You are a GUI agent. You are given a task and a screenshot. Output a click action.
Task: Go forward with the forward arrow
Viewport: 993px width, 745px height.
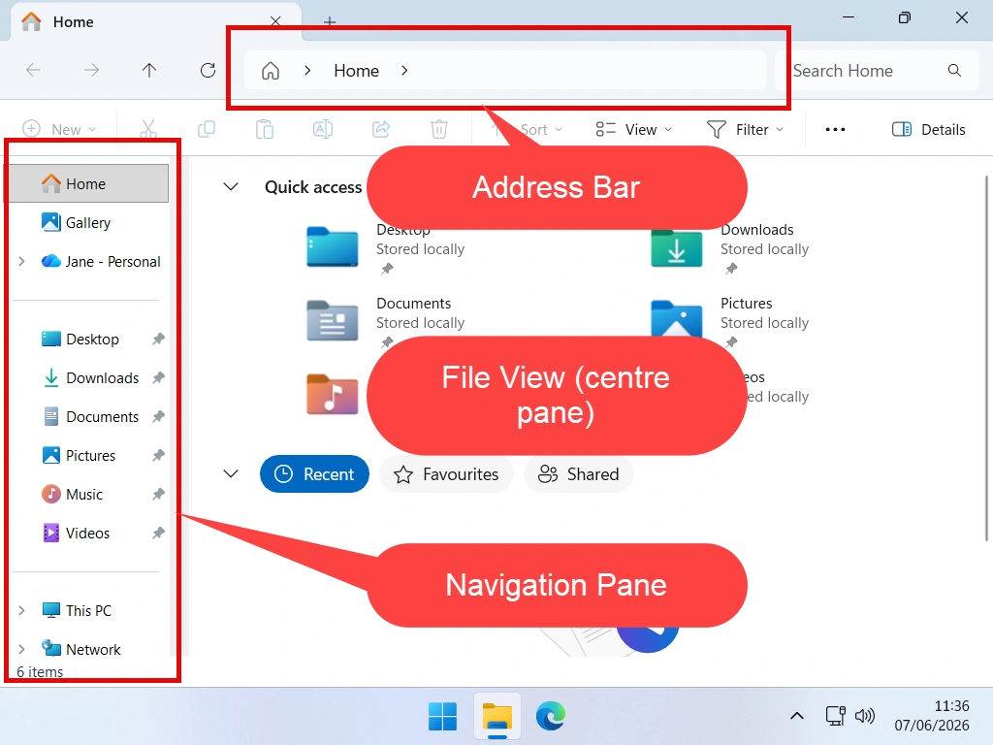click(x=92, y=70)
